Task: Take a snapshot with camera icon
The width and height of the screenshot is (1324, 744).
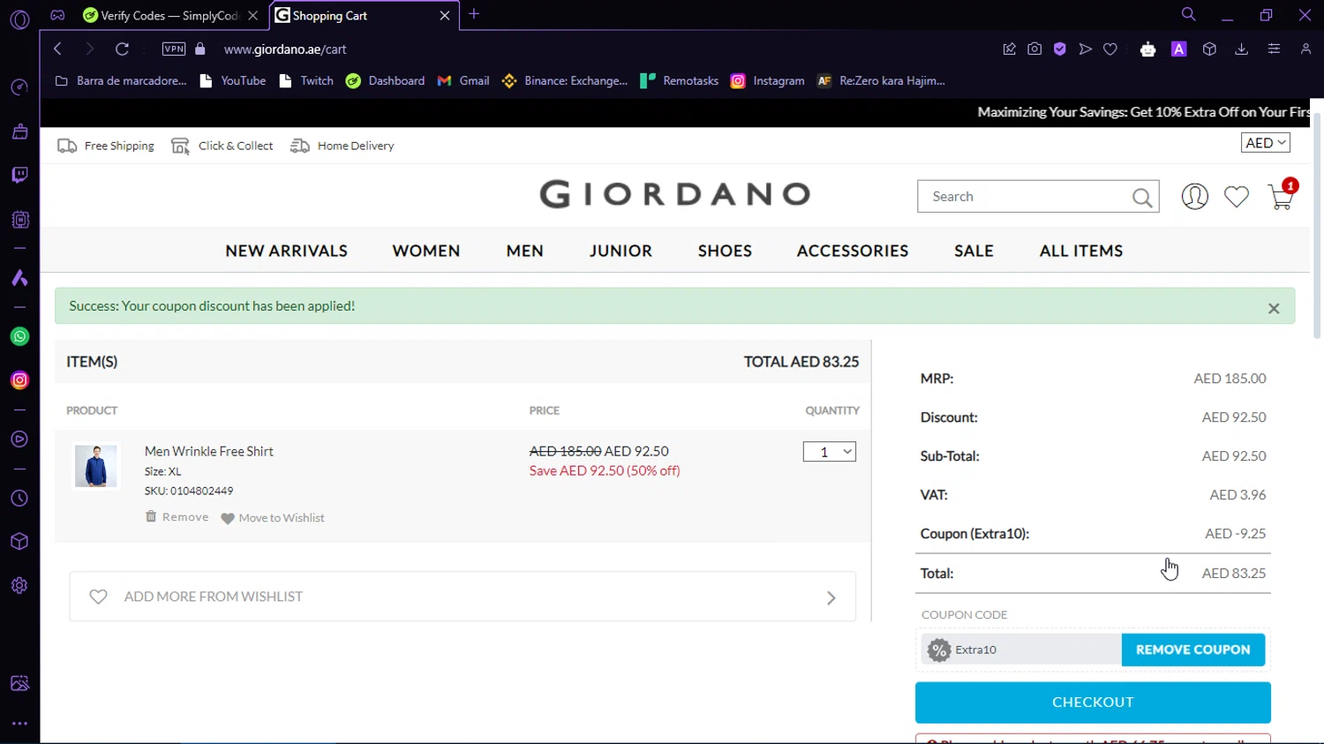Action: tap(1034, 49)
